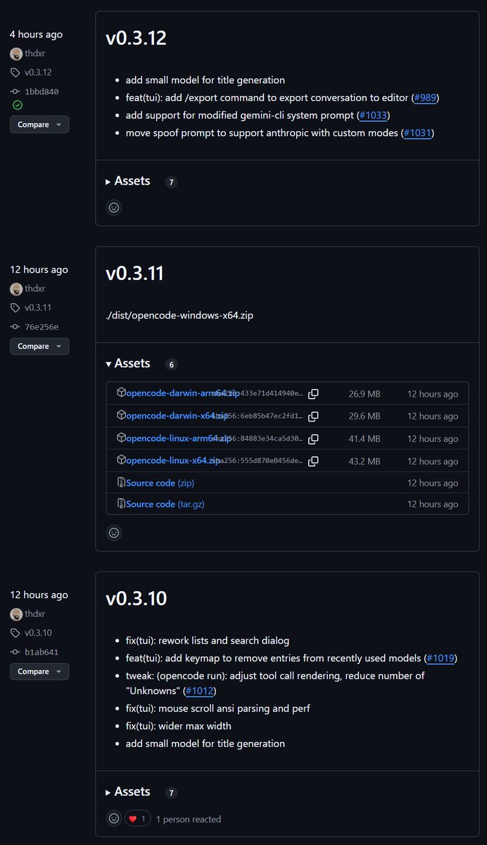This screenshot has height=845, width=487.
Task: Open tag v0.3.12 in sidebar
Action: click(38, 72)
